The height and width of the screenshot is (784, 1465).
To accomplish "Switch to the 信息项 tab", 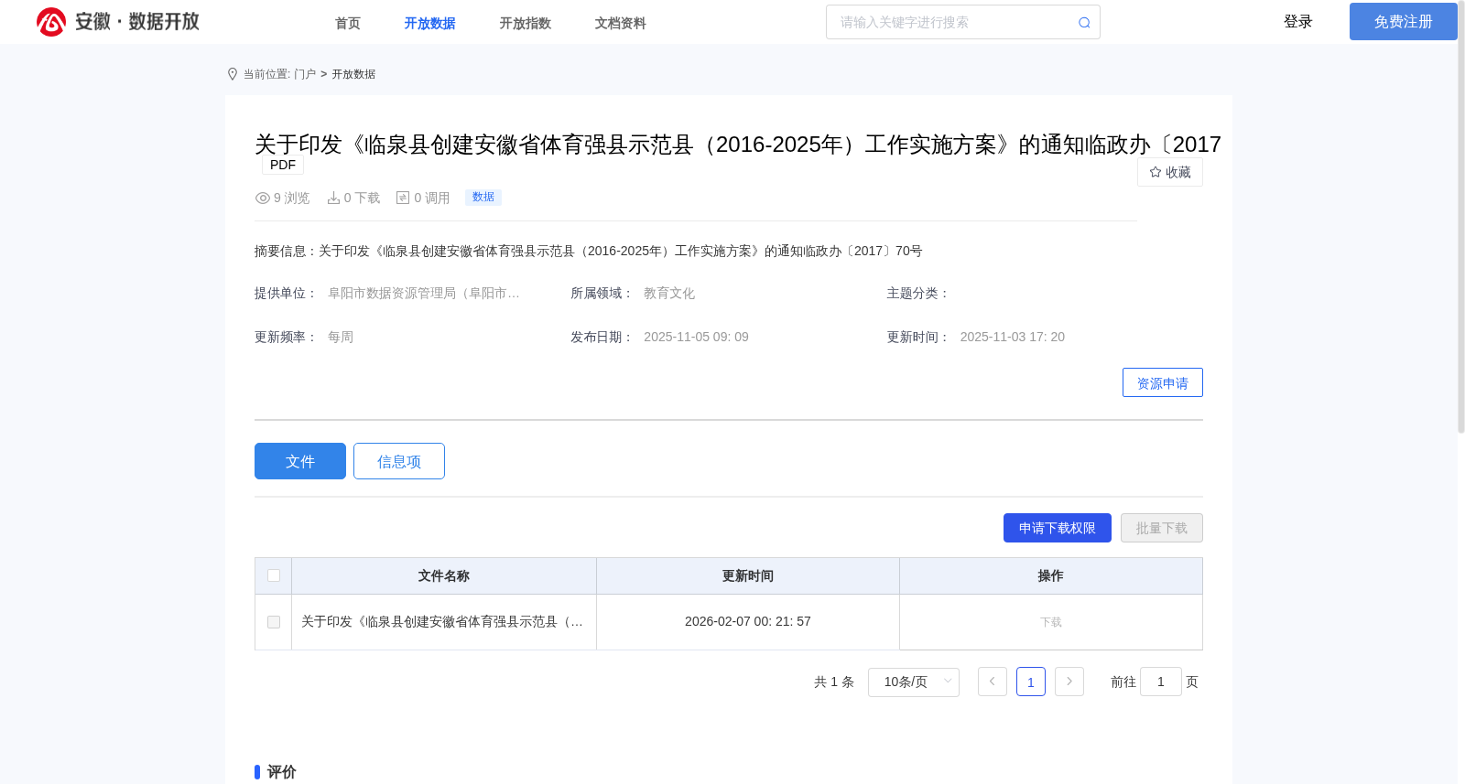I will pos(399,461).
